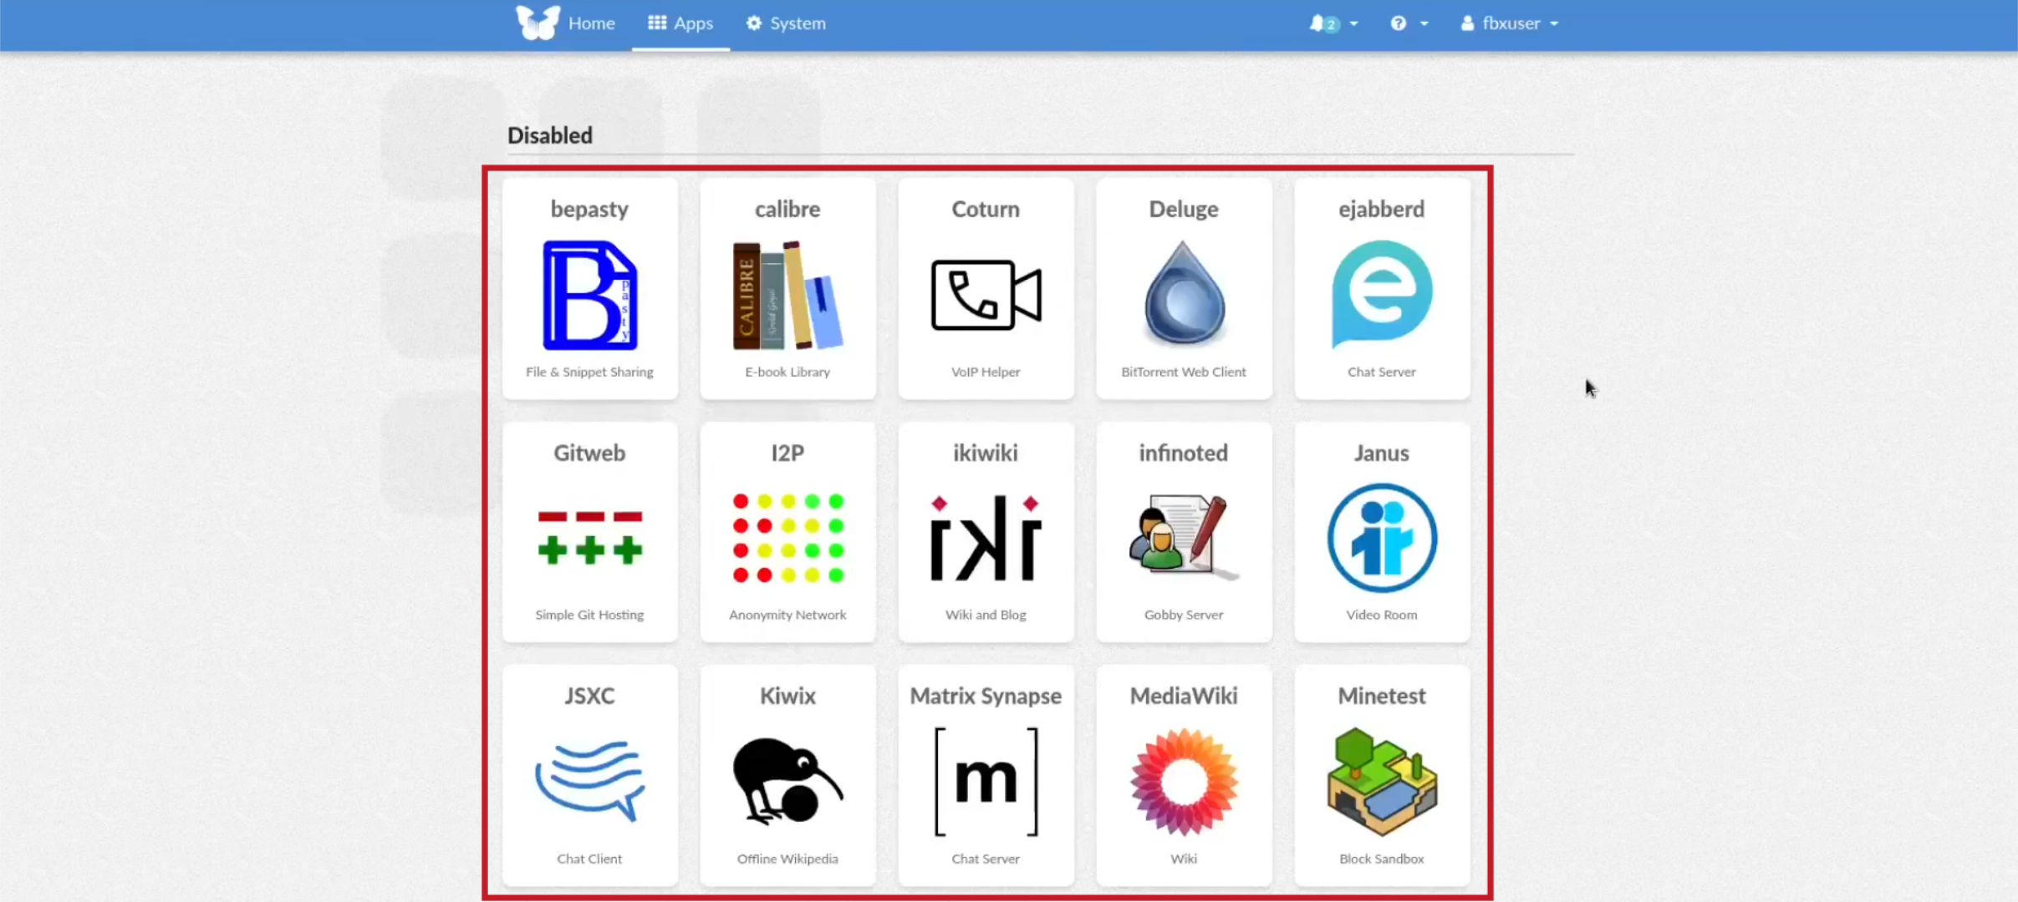
Task: Click the bepasty File Sharing icon
Action: tap(589, 294)
